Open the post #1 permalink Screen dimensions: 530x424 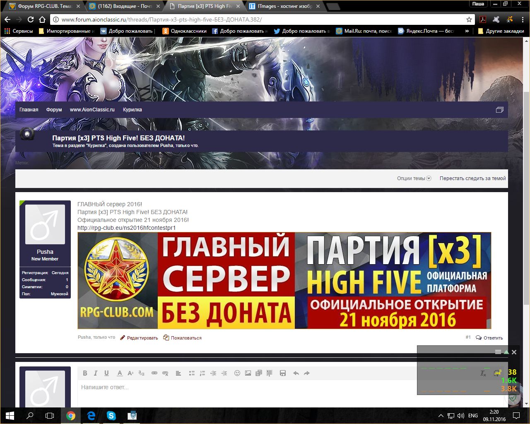click(468, 337)
